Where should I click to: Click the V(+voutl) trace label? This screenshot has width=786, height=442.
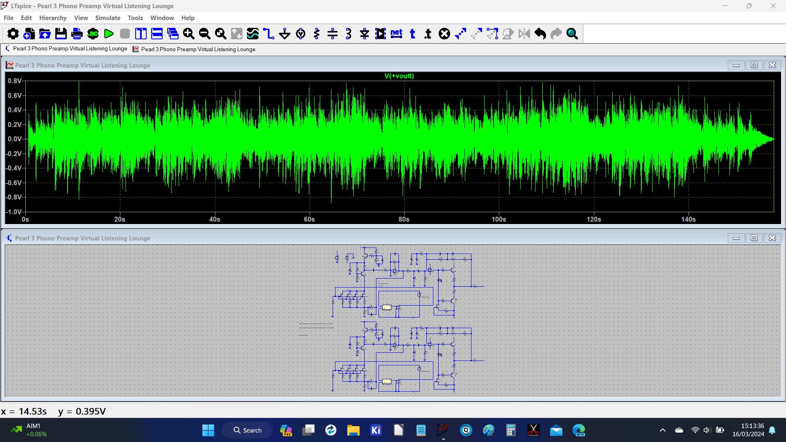coord(399,76)
